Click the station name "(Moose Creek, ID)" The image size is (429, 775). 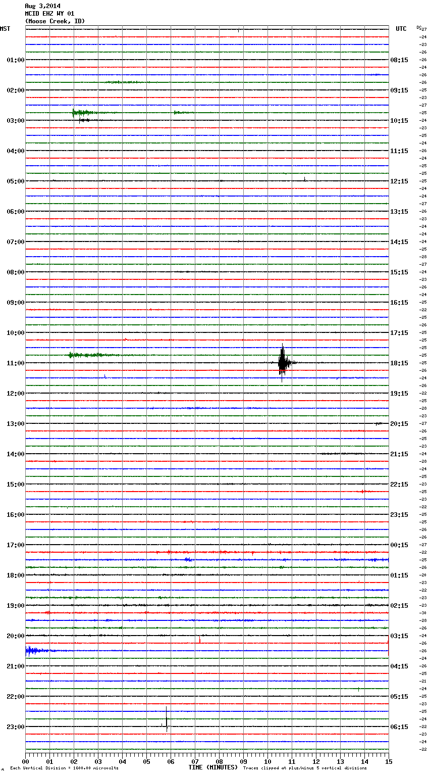(55, 21)
